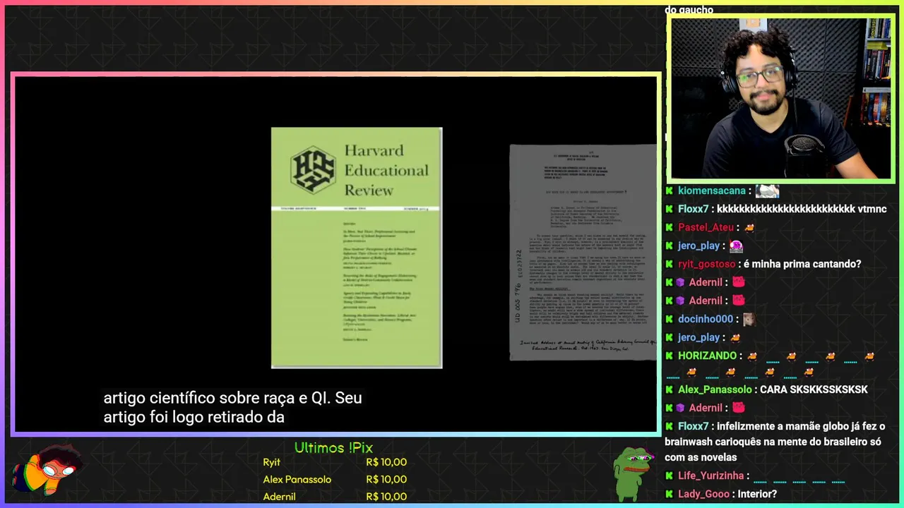This screenshot has width=904, height=508.
Task: Click the message 'é minha prima cantando?'
Action: pyautogui.click(x=802, y=264)
